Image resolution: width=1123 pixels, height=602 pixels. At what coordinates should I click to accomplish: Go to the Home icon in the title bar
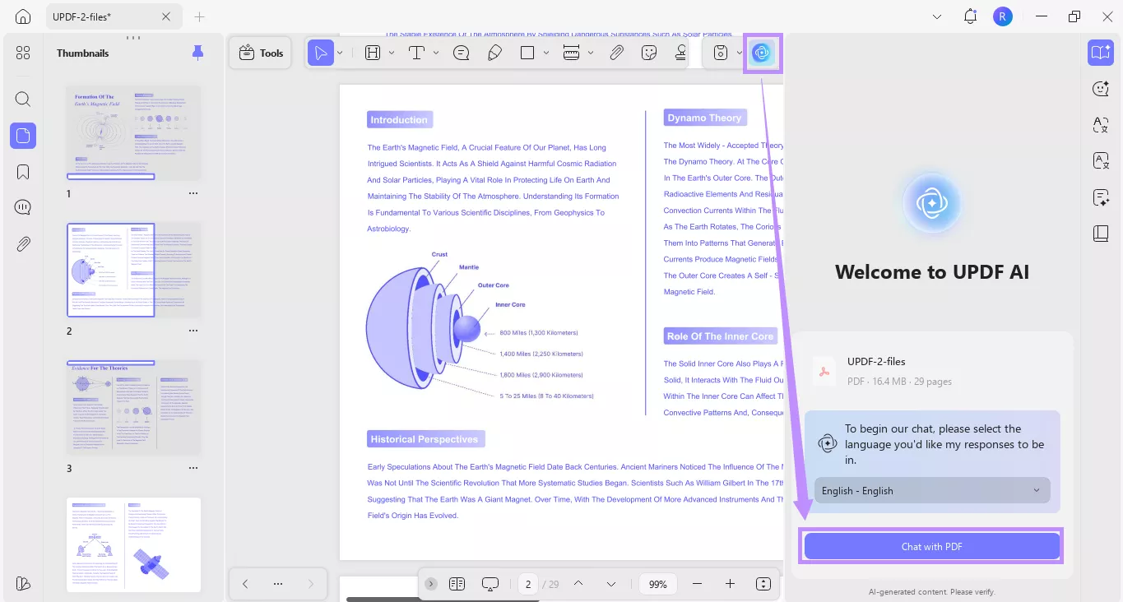pyautogui.click(x=23, y=16)
